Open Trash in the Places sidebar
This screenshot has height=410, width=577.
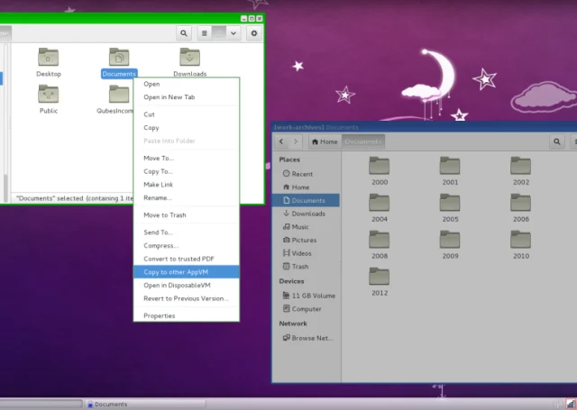coord(300,267)
